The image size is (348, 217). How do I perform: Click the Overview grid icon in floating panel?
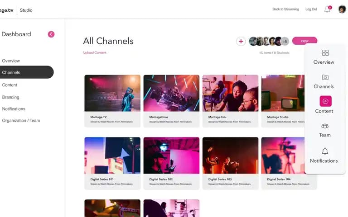click(x=325, y=53)
